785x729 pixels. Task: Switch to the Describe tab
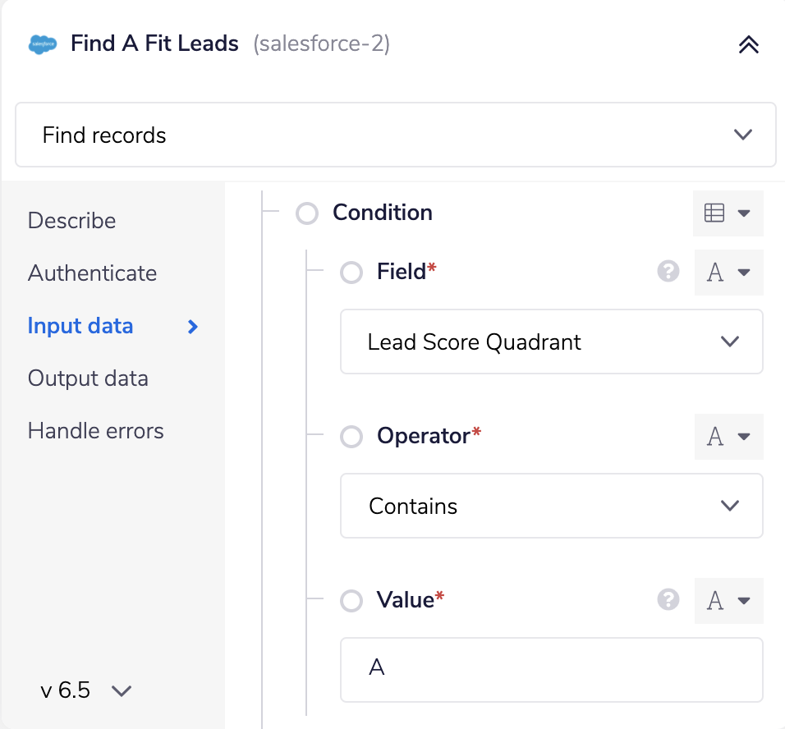pyautogui.click(x=71, y=221)
